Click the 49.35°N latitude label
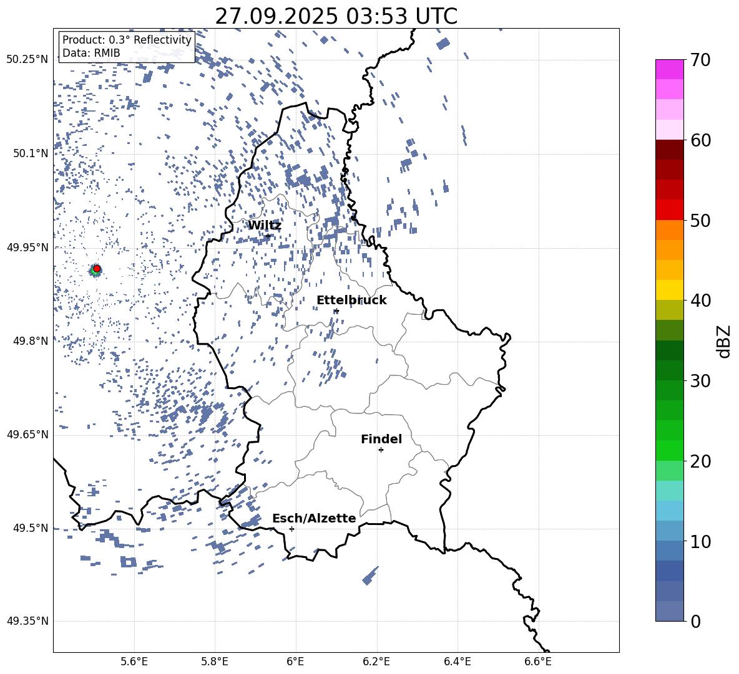 point(27,621)
